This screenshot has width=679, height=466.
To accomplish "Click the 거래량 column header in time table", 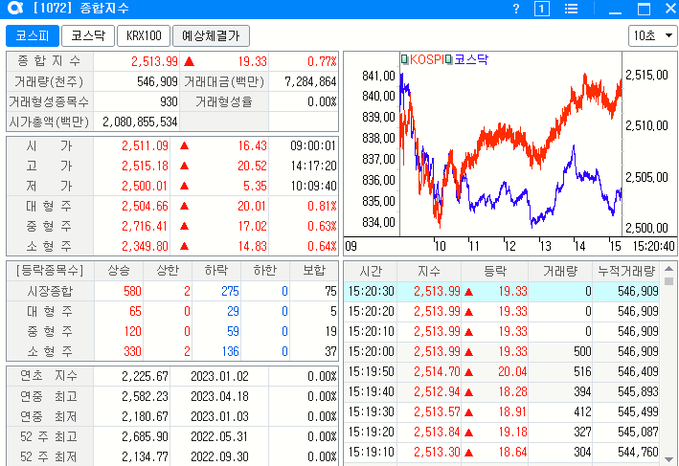I will tap(560, 272).
